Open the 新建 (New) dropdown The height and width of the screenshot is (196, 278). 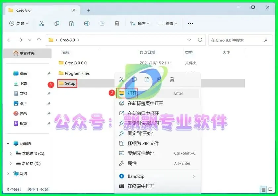tap(19, 23)
